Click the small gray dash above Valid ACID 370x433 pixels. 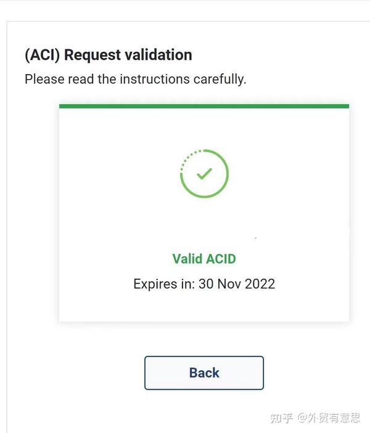point(256,238)
